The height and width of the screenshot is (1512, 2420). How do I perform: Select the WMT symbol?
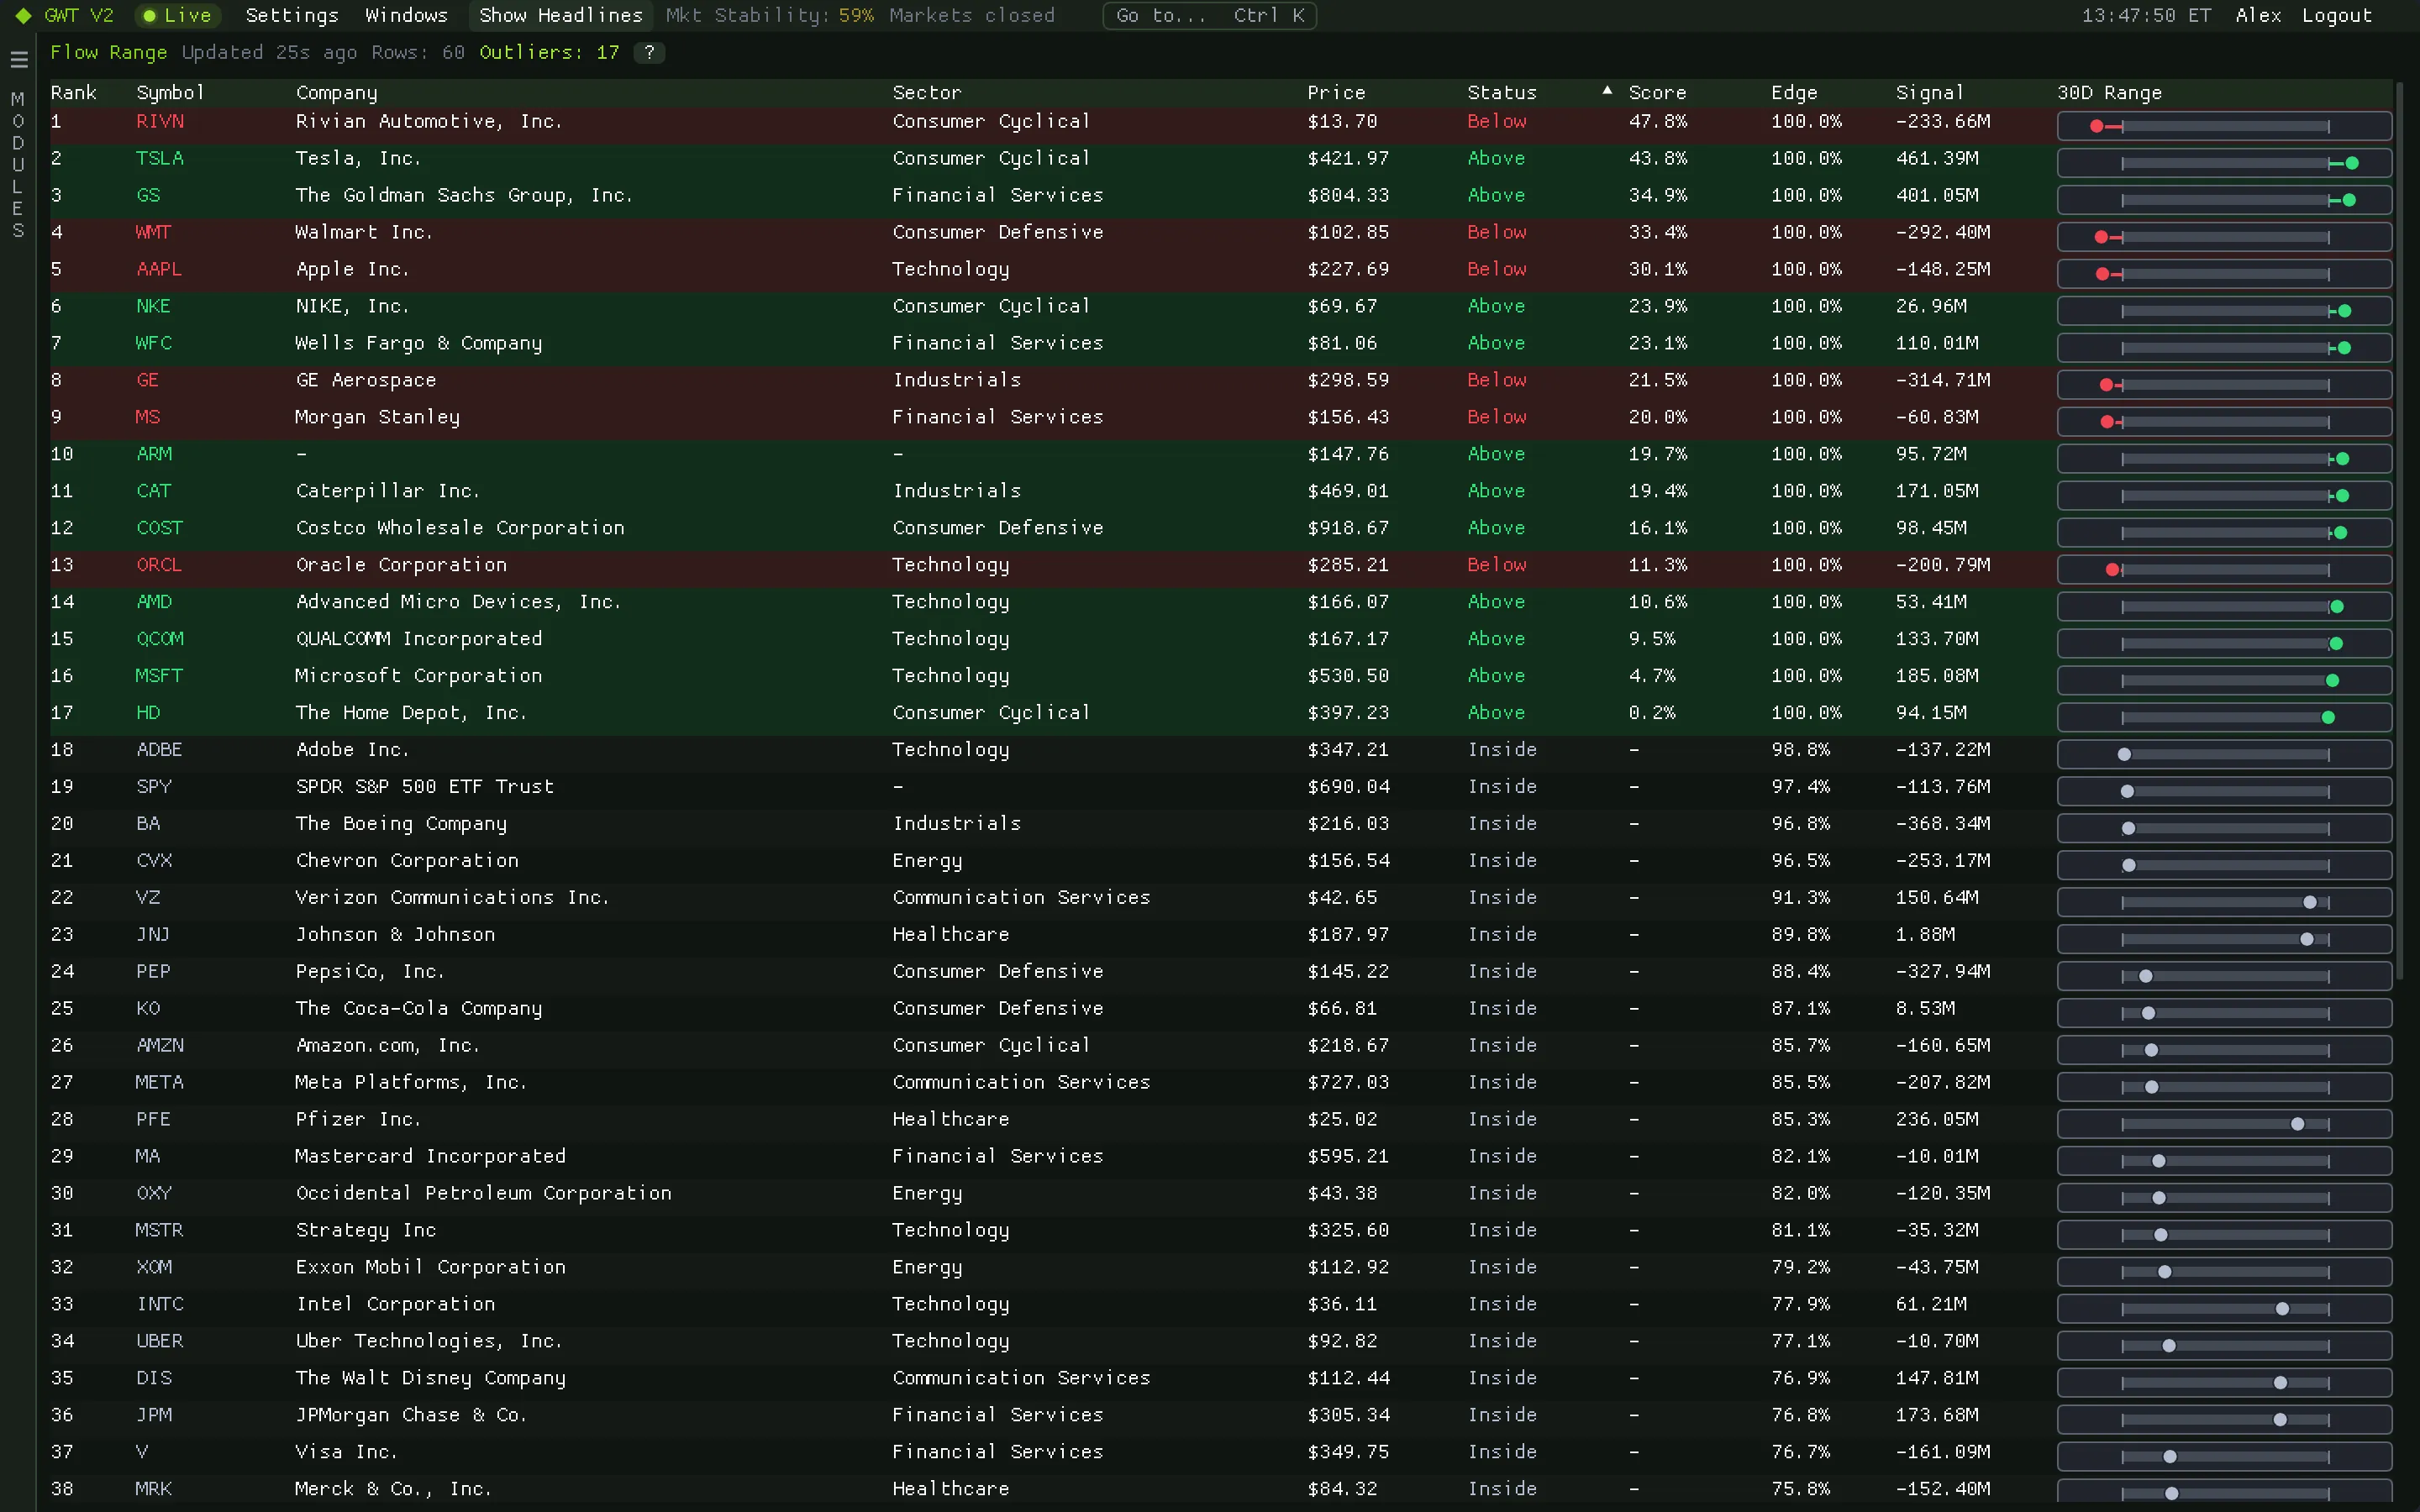[153, 233]
